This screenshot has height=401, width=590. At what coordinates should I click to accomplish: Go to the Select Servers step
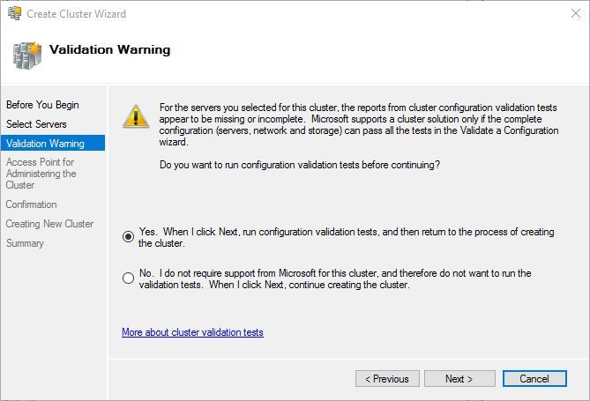[x=36, y=124]
